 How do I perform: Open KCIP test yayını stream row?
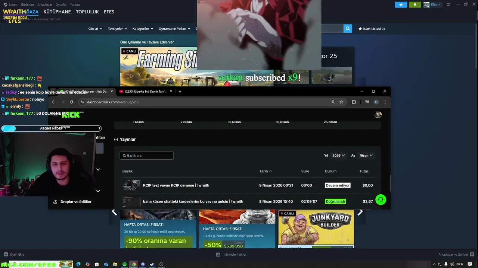pyautogui.click(x=248, y=185)
